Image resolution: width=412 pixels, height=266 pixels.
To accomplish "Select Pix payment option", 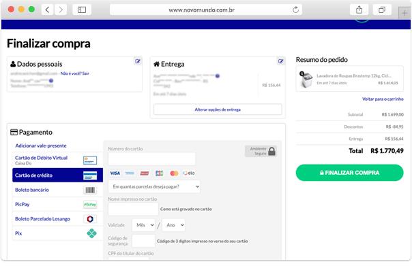I will (57, 233).
